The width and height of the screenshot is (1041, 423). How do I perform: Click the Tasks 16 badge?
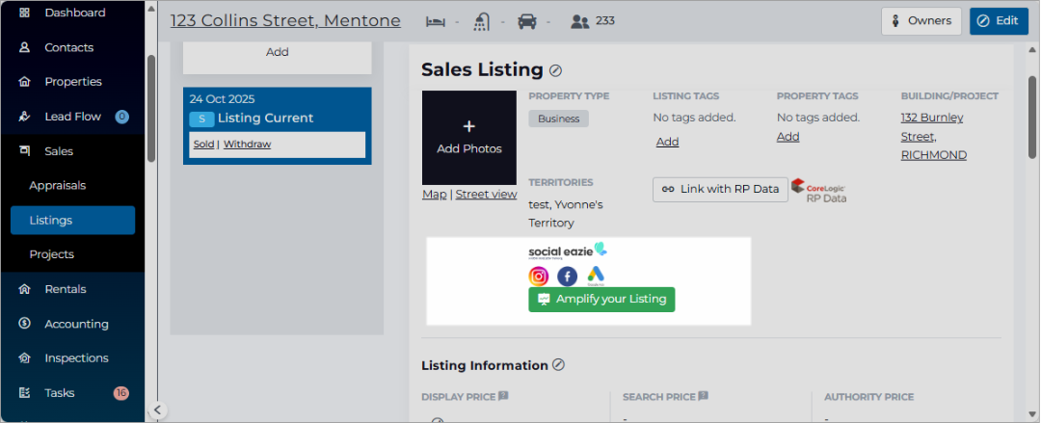point(120,393)
